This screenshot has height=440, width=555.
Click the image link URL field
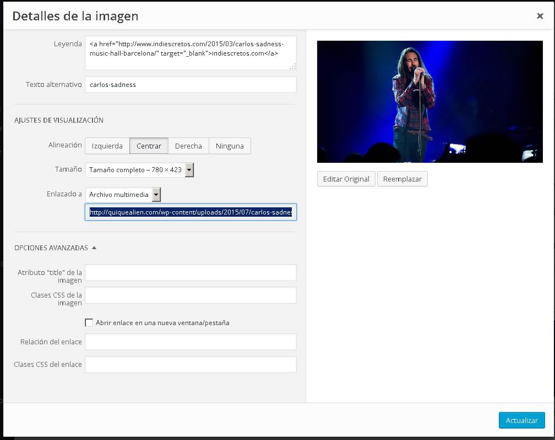point(191,212)
